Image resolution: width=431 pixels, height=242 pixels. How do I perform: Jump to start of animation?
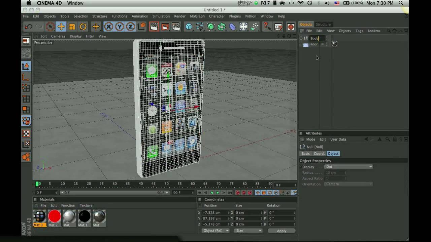click(x=199, y=193)
